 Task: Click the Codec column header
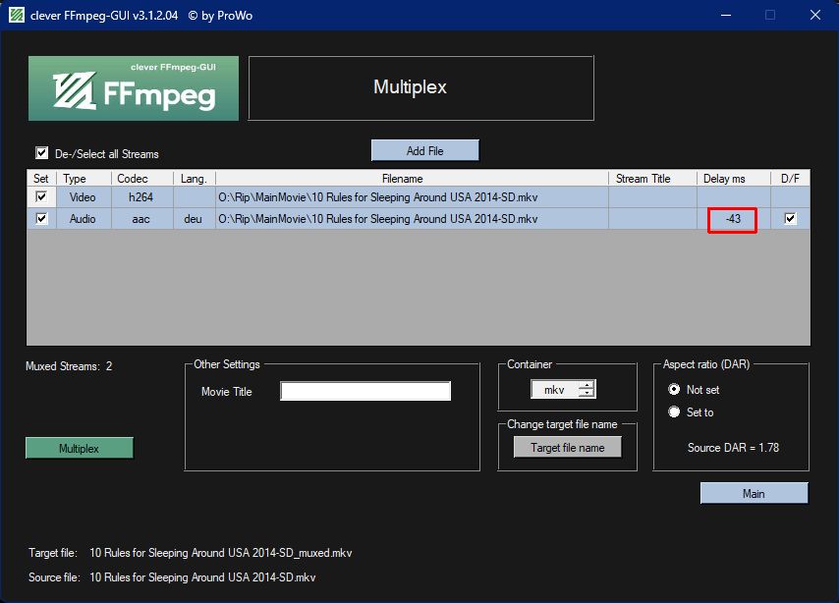click(x=141, y=178)
